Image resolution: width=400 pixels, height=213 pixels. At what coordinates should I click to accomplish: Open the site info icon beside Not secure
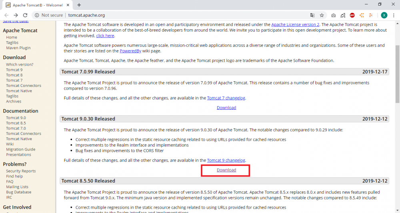pos(37,15)
